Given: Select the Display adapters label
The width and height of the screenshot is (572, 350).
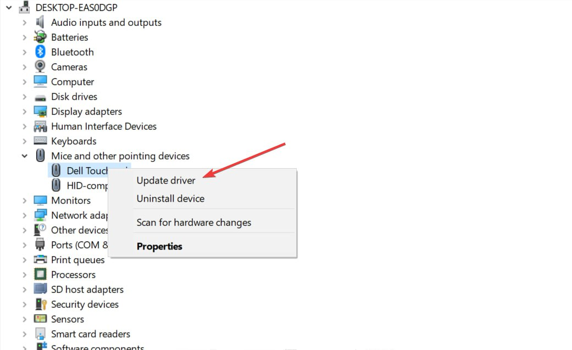Looking at the screenshot, I should (x=86, y=112).
